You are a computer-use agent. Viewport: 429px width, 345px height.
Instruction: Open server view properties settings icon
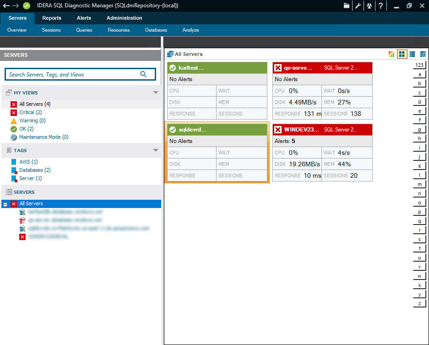click(423, 54)
